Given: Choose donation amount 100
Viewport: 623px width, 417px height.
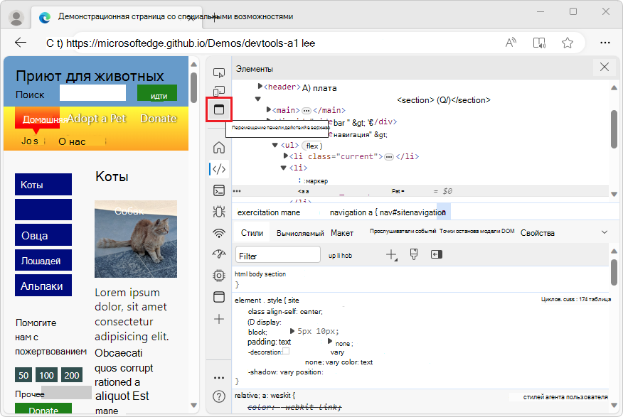Looking at the screenshot, I should (46, 375).
